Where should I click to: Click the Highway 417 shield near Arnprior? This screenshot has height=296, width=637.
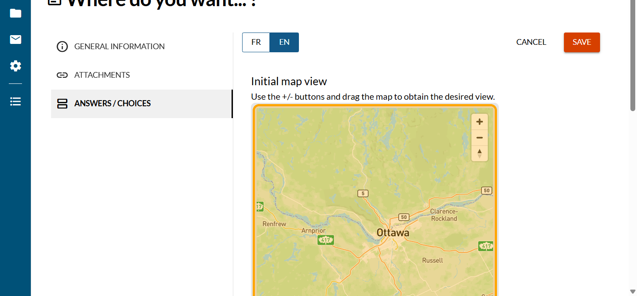pyautogui.click(x=326, y=240)
